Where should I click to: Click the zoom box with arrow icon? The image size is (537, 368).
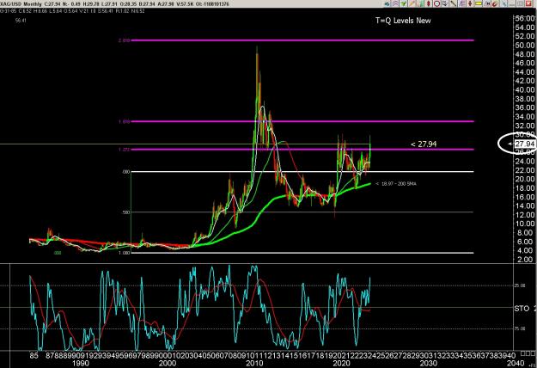pyautogui.click(x=445, y=3)
